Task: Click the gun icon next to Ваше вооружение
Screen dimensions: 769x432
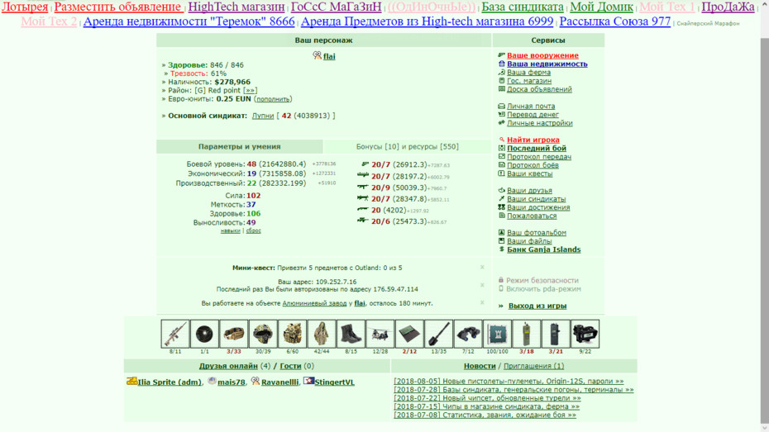Action: (x=501, y=55)
